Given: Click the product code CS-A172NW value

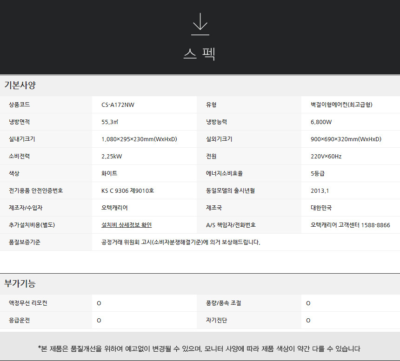Looking at the screenshot, I should pos(118,105).
